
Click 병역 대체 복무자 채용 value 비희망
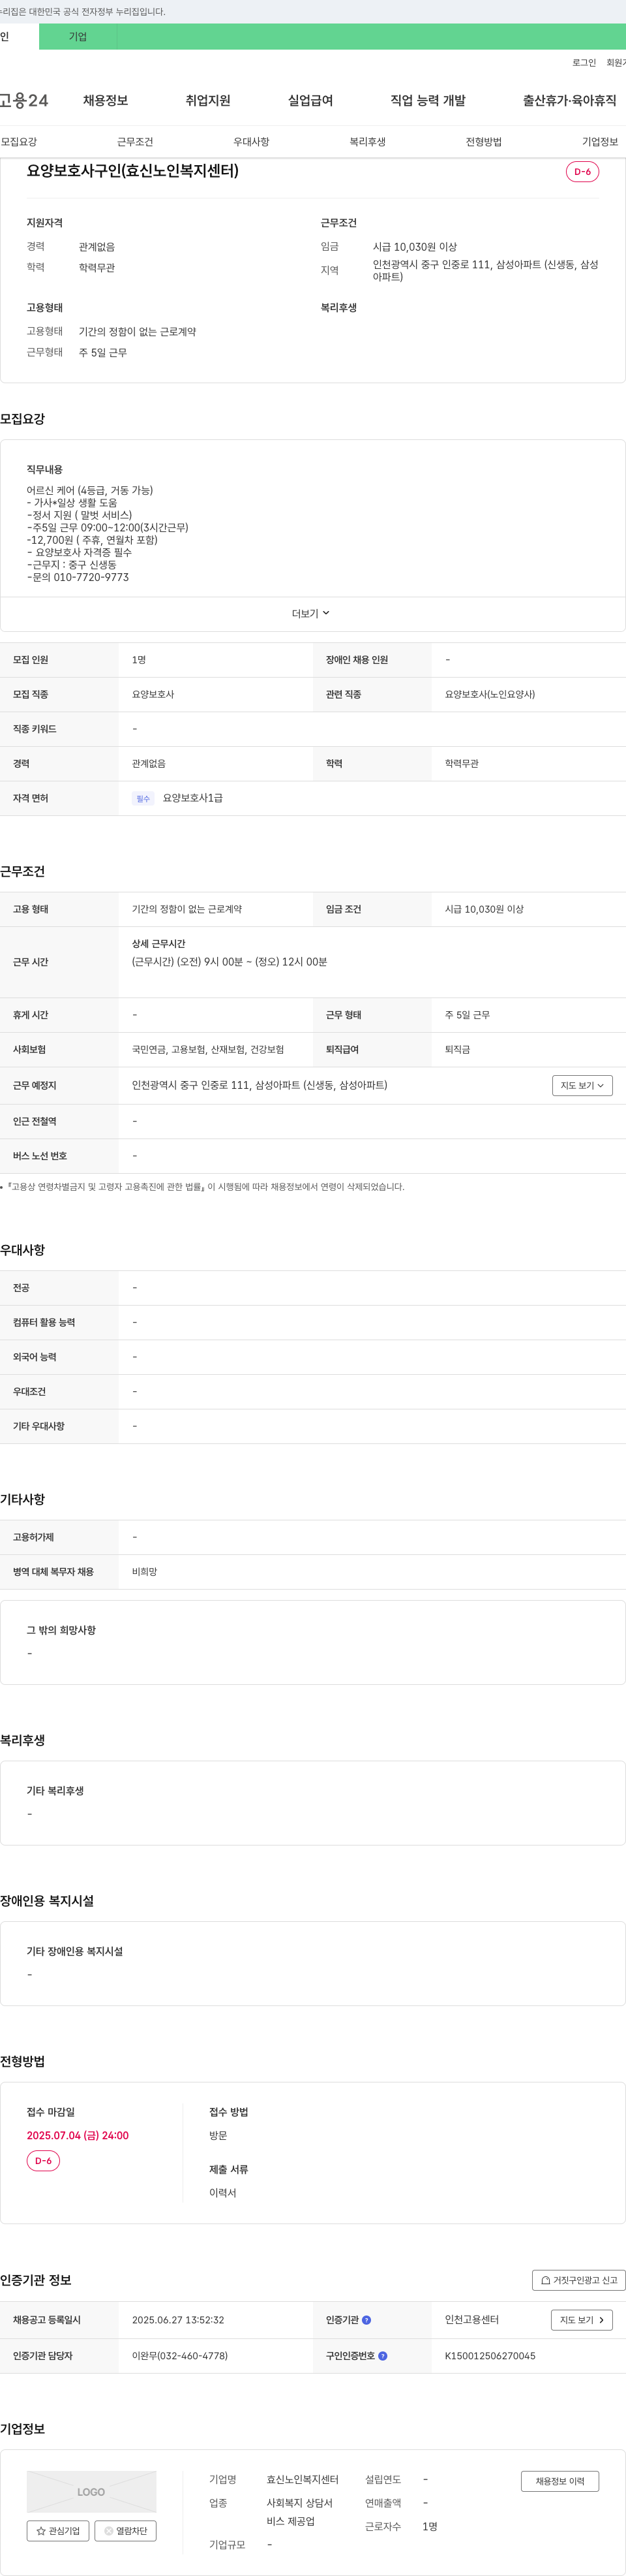coord(145,1571)
